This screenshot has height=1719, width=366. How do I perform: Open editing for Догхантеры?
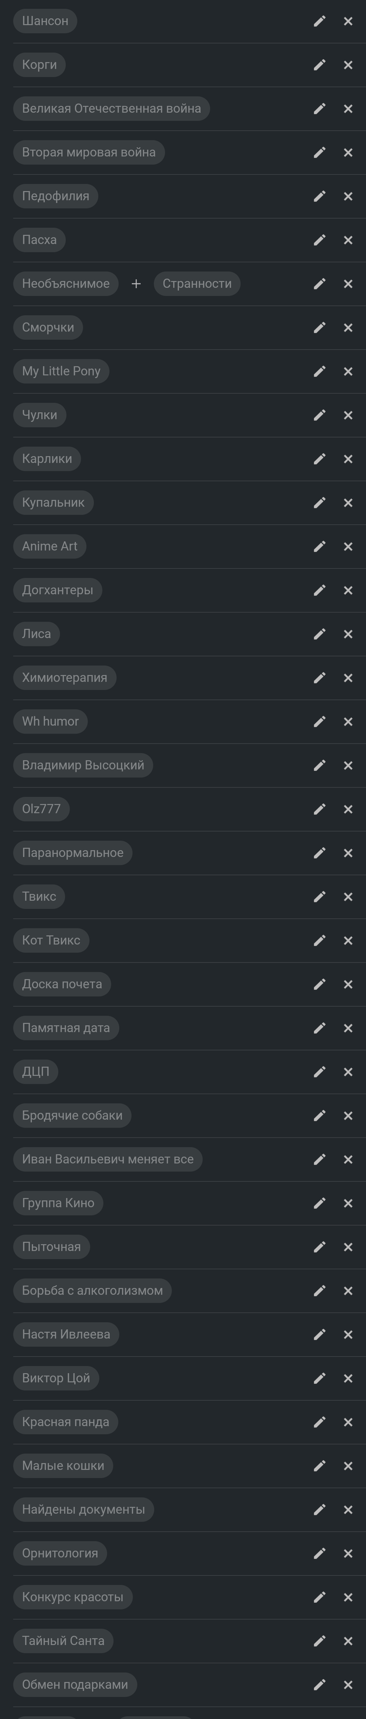tap(319, 591)
